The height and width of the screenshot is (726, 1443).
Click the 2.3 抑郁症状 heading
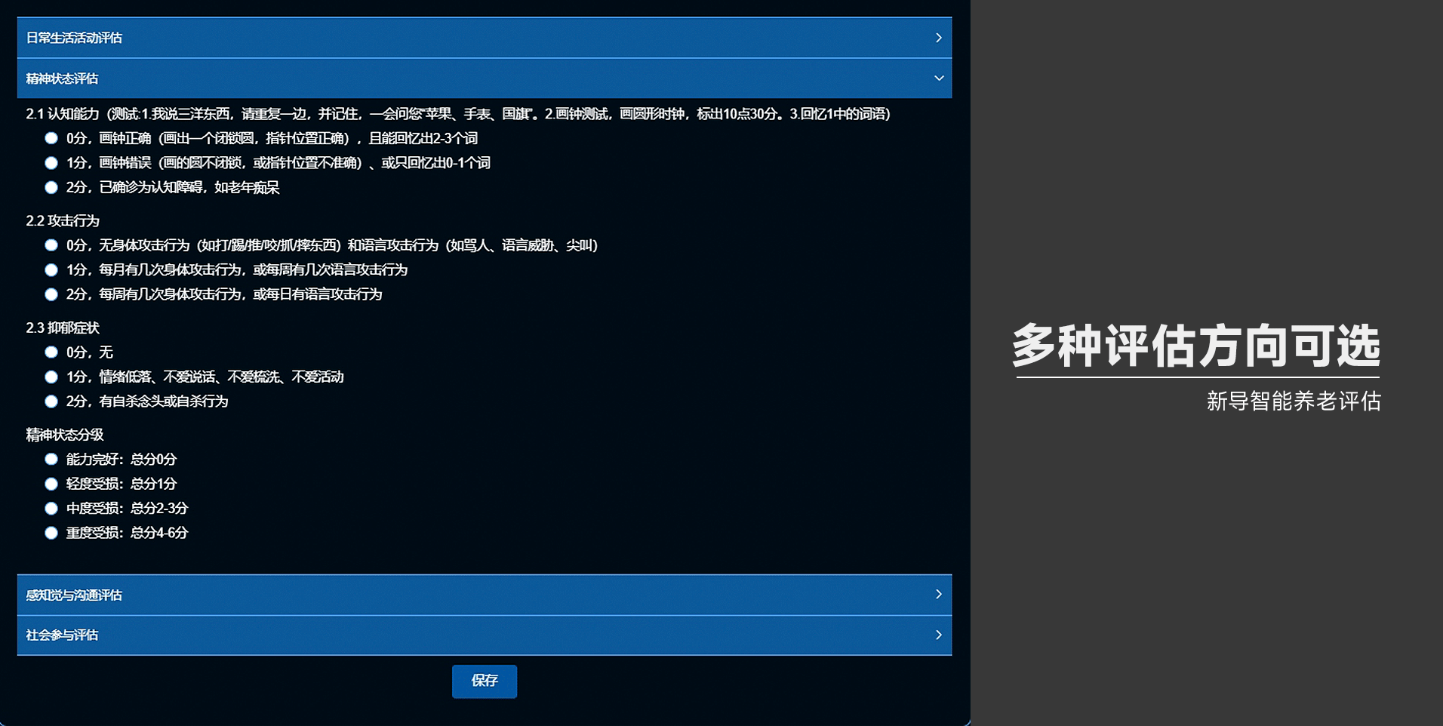63,328
